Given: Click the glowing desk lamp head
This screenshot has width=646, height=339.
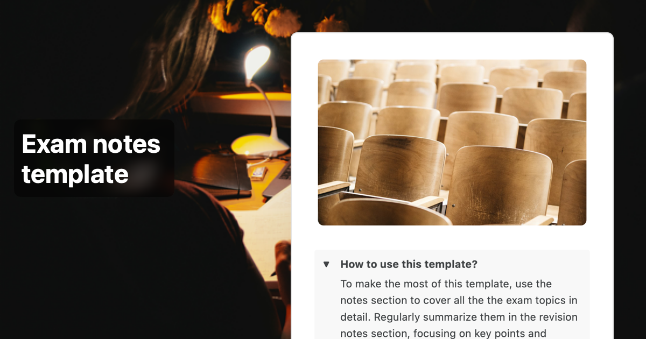Looking at the screenshot, I should point(257,61).
